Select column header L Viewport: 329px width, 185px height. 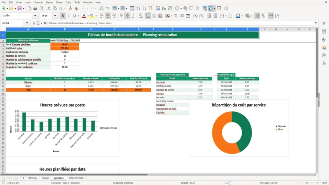tap(265, 29)
